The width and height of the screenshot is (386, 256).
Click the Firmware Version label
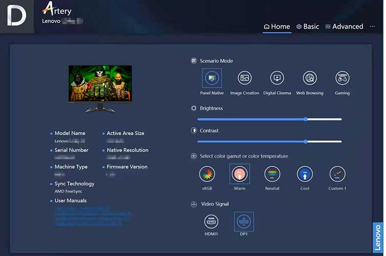point(127,167)
